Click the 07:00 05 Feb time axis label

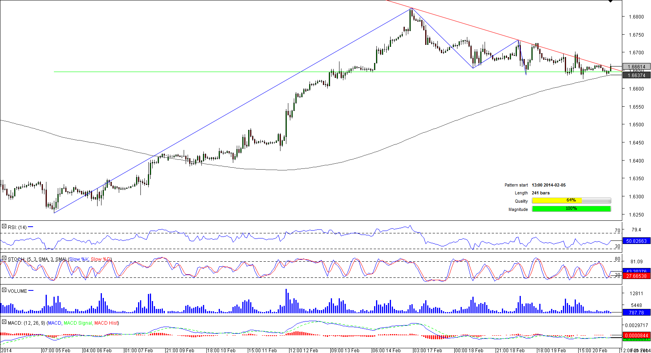pos(56,350)
